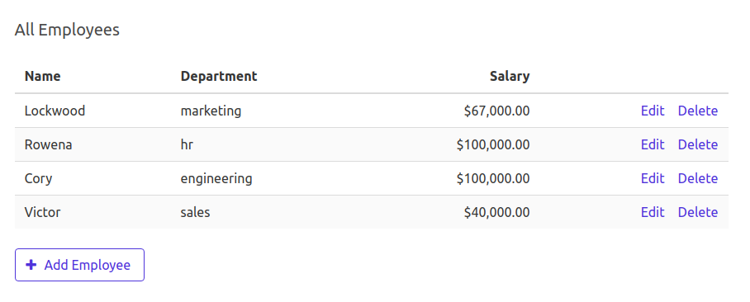Click Lockwood's $67,000.00 salary
The width and height of the screenshot is (750, 302).
point(497,111)
